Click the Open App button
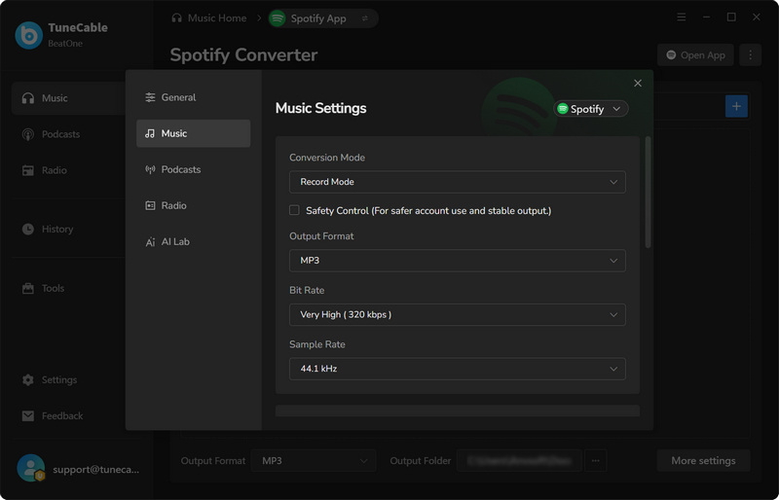Image resolution: width=779 pixels, height=500 pixels. coord(695,55)
